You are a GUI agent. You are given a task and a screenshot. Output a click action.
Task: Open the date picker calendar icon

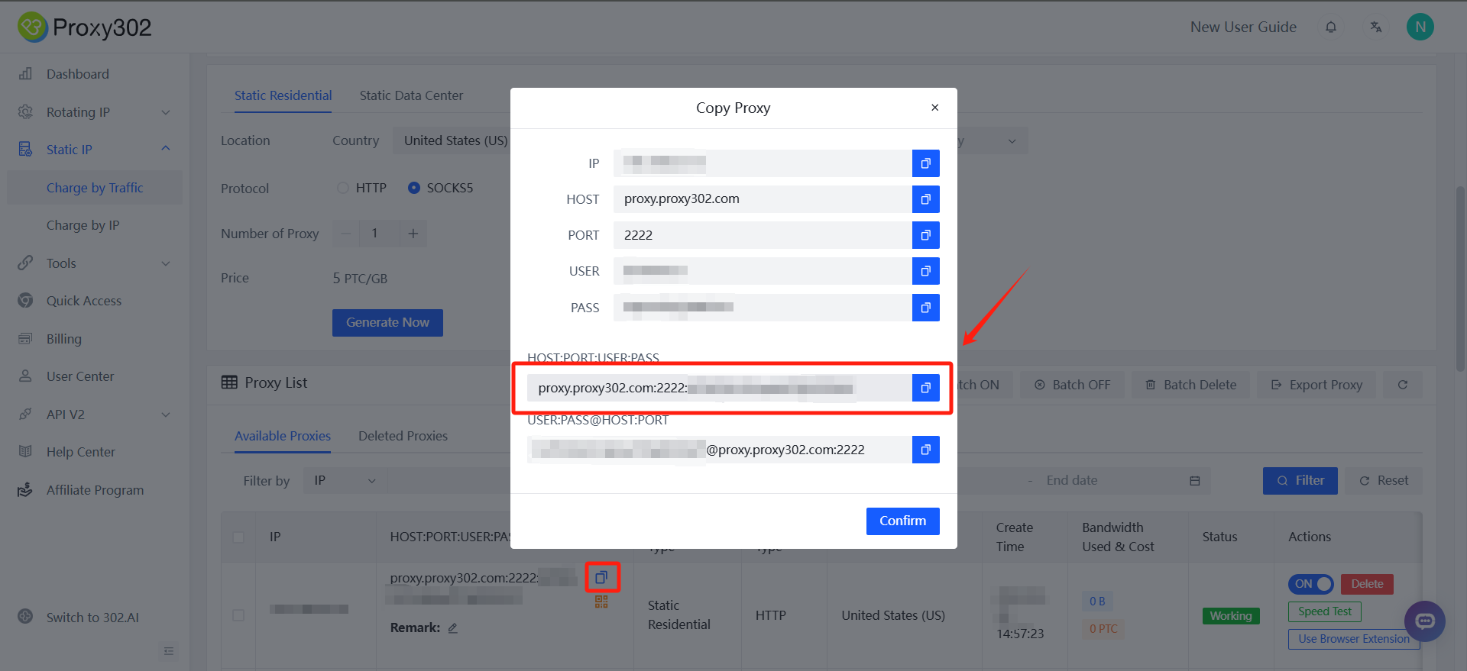point(1195,481)
